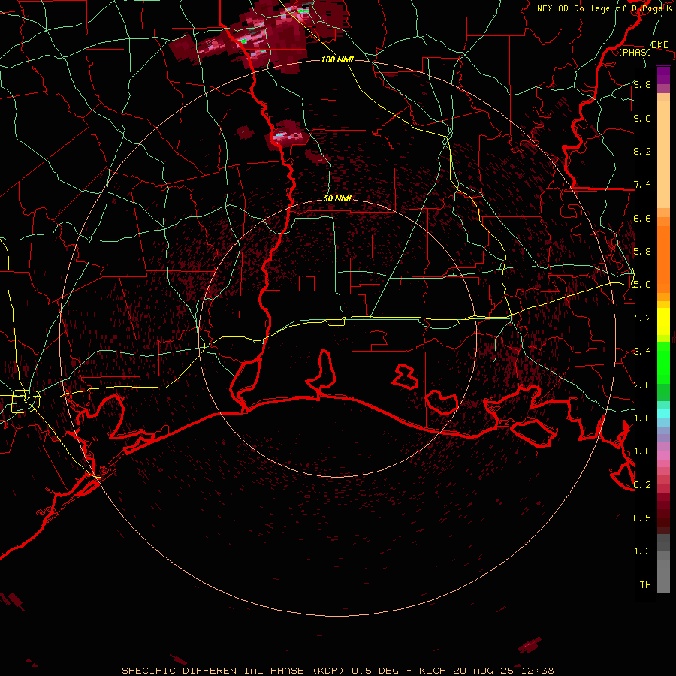
Task: Click the 50 NMI range ring label
Action: pyautogui.click(x=337, y=198)
